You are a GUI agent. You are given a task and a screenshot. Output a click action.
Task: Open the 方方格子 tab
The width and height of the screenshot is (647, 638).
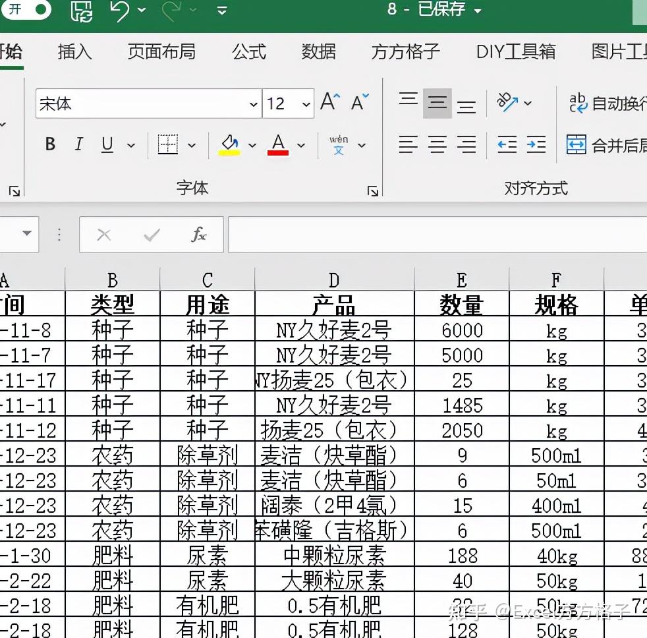tap(406, 51)
